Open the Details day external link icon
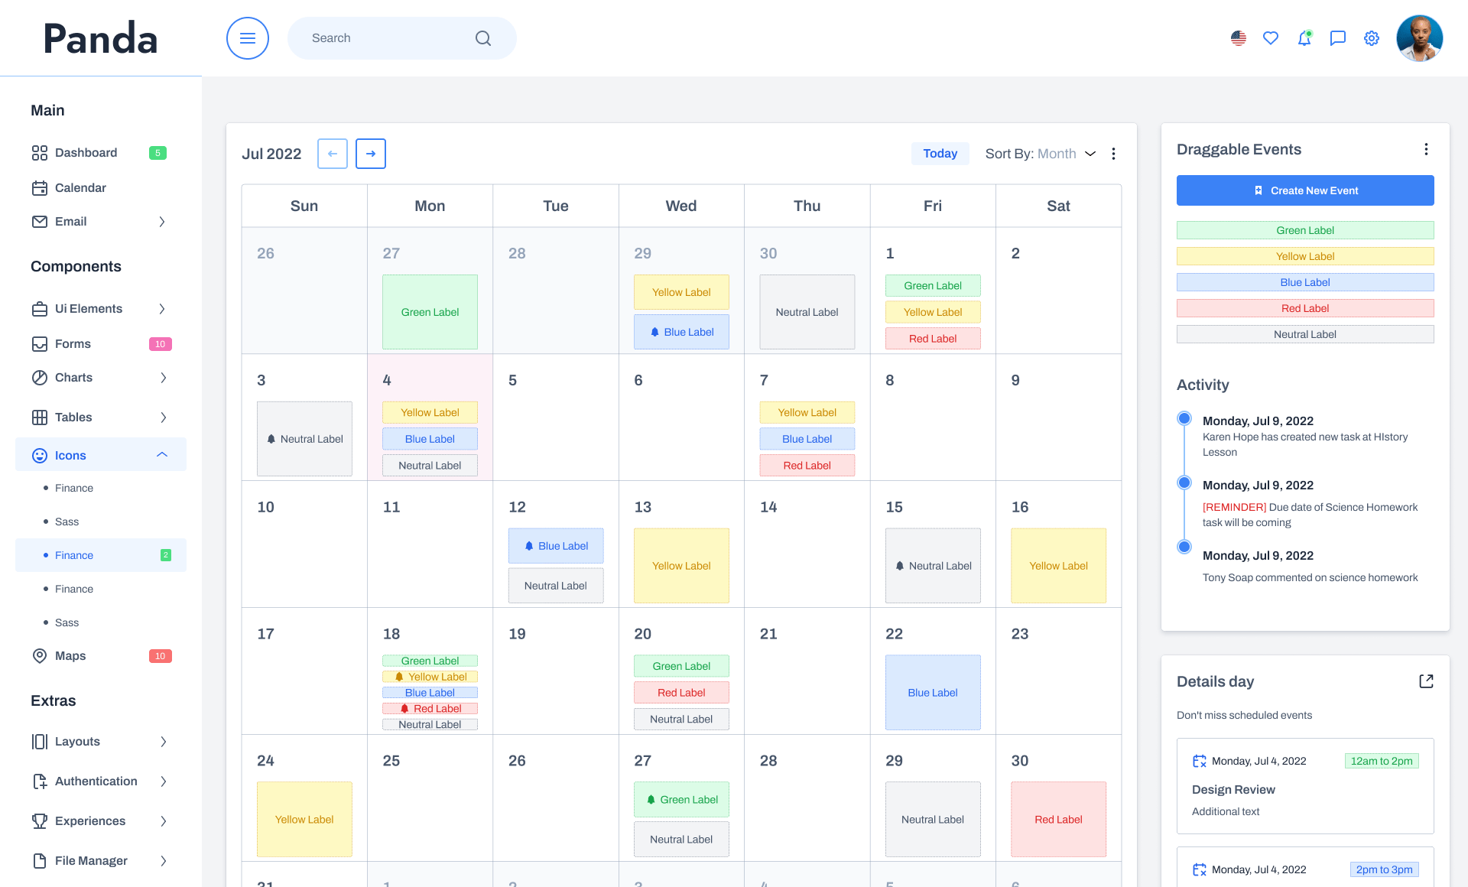This screenshot has height=887, width=1468. tap(1426, 681)
